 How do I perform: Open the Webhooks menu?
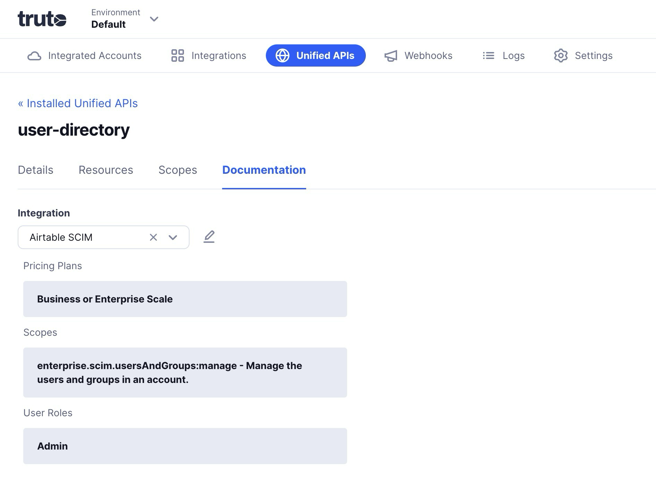pos(419,55)
